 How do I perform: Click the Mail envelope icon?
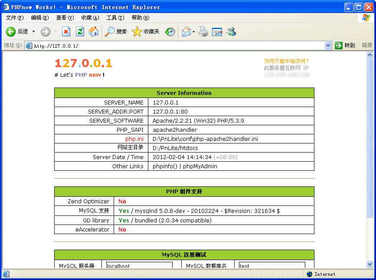coord(186,32)
